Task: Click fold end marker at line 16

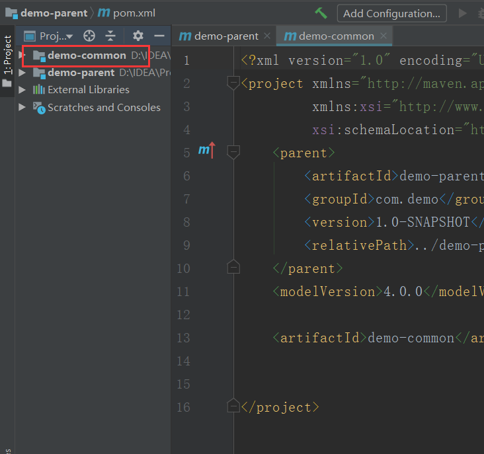Action: (x=233, y=406)
